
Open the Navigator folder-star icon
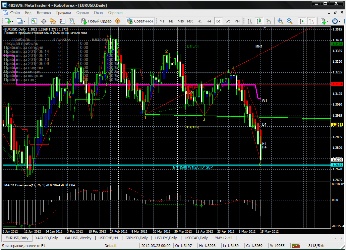click(53, 21)
